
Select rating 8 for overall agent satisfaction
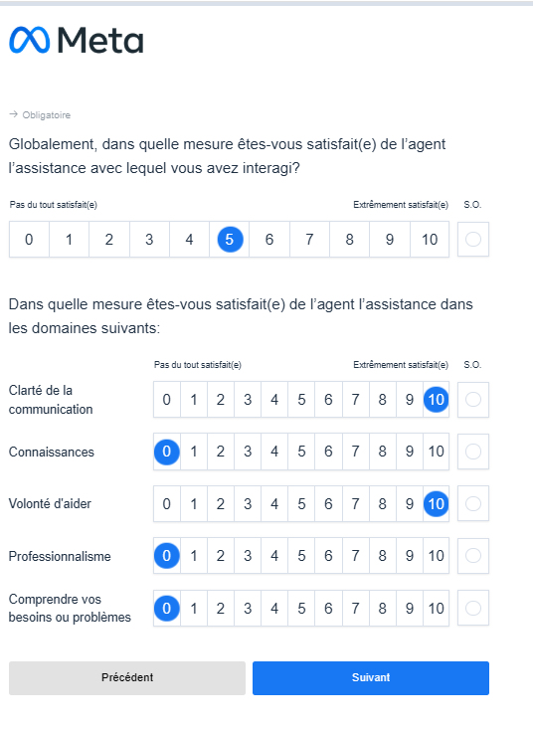click(x=350, y=240)
